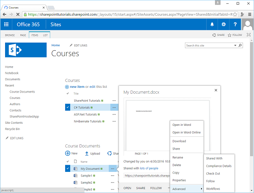
Task: Toggle select-all checkmark in Course Documents header
Action: (x=68, y=161)
